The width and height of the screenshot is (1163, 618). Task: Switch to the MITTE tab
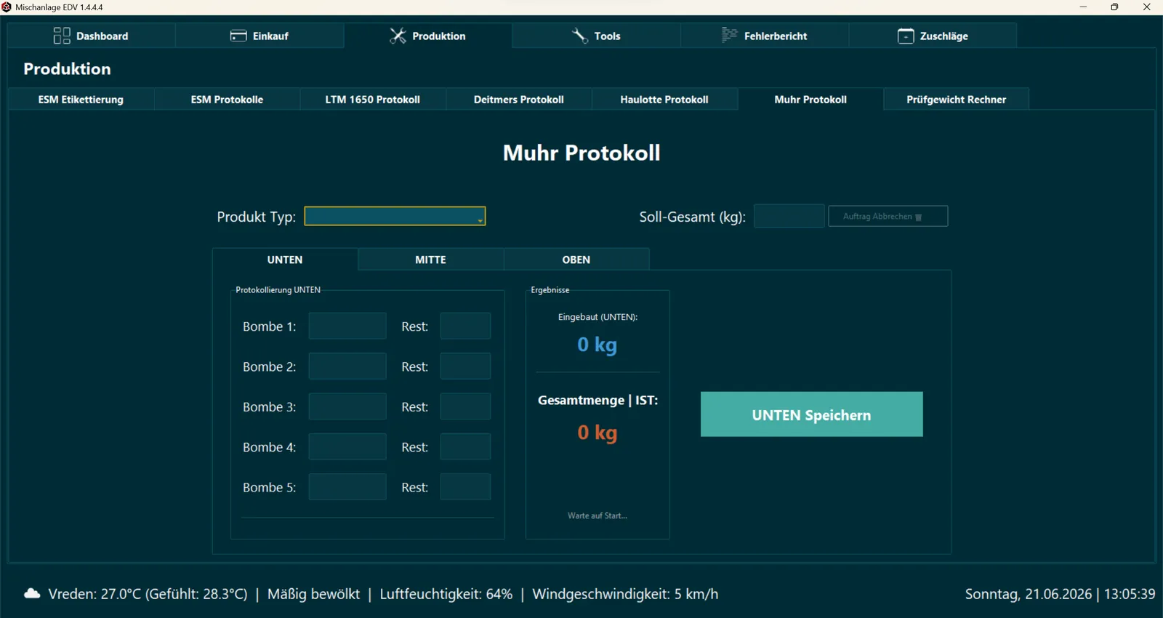pyautogui.click(x=430, y=260)
